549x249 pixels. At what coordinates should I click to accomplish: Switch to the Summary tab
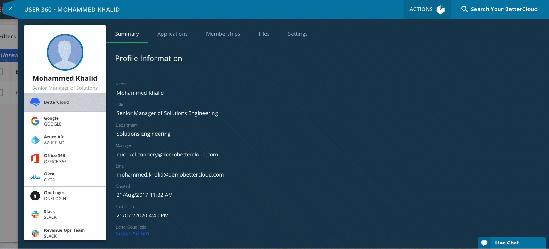point(127,34)
